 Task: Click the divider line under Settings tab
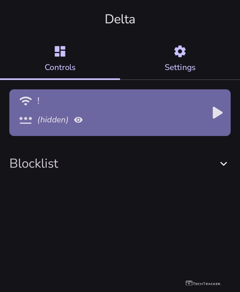pos(180,80)
